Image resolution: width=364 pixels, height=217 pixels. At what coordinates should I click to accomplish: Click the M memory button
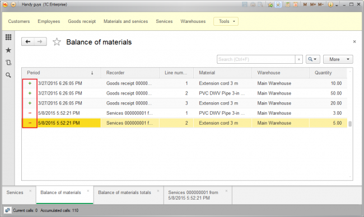tap(305, 4)
